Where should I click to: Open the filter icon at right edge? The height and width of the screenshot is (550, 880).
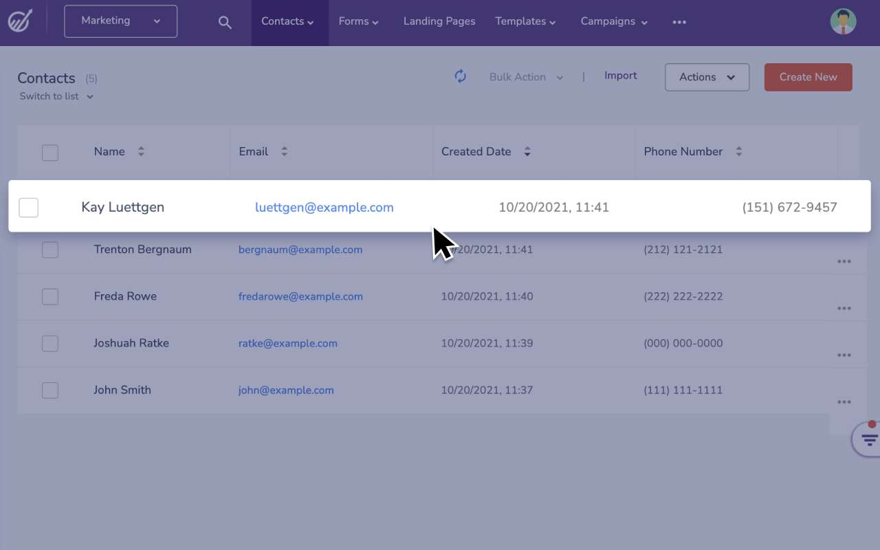(869, 439)
